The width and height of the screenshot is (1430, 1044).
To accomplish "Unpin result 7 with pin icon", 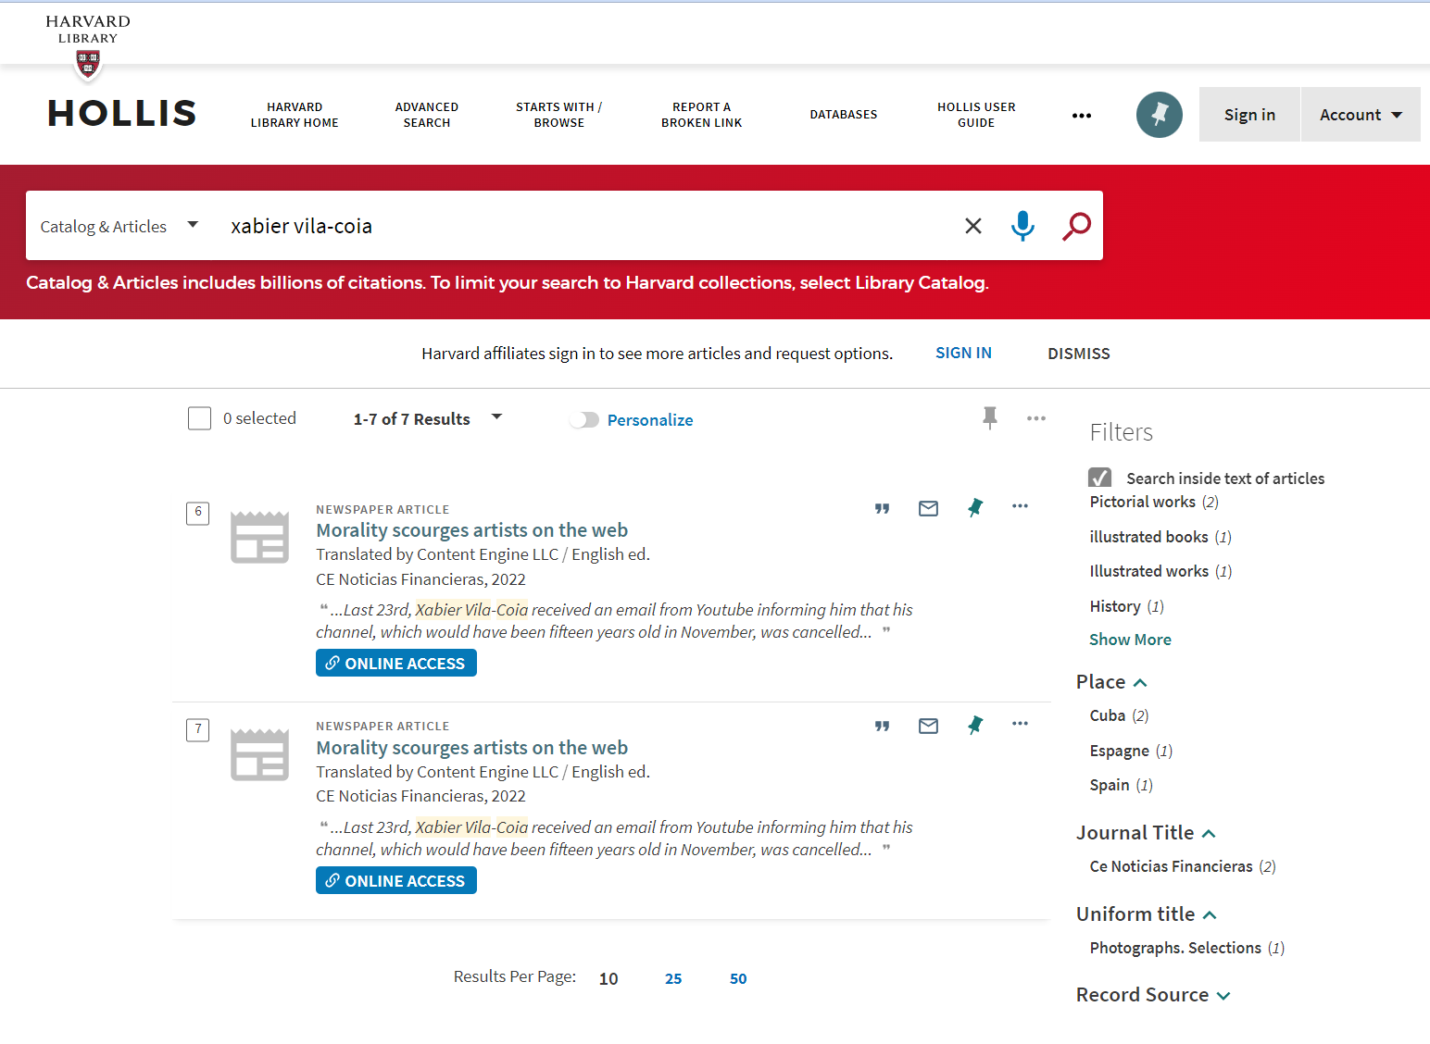I will (974, 725).
